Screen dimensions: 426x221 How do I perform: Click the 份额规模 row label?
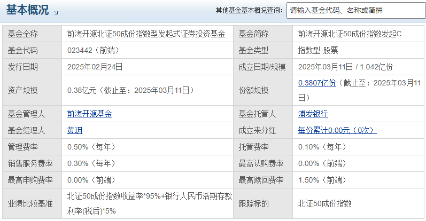coord(253,90)
